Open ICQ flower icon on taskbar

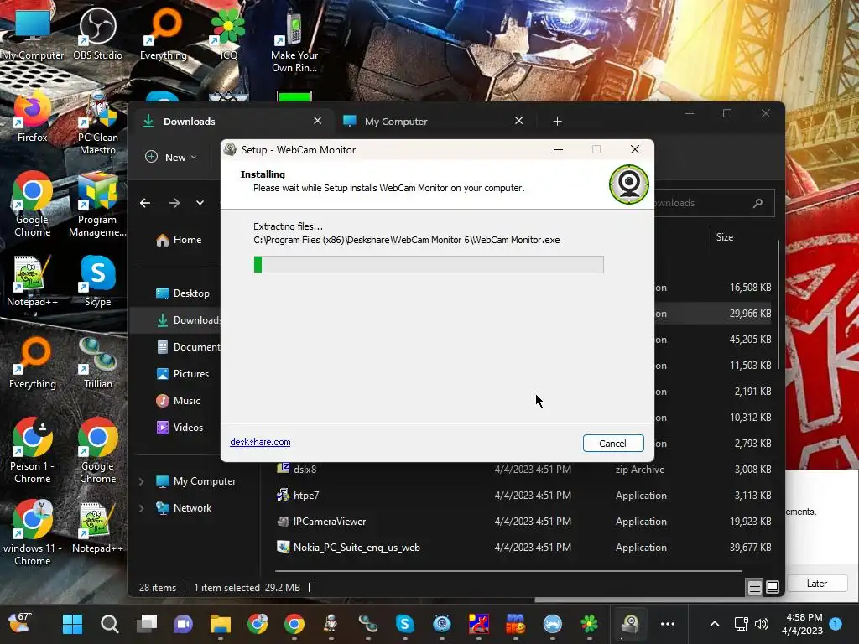coord(590,624)
